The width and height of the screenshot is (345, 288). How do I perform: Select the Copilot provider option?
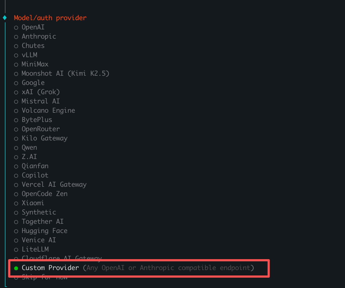click(35, 175)
